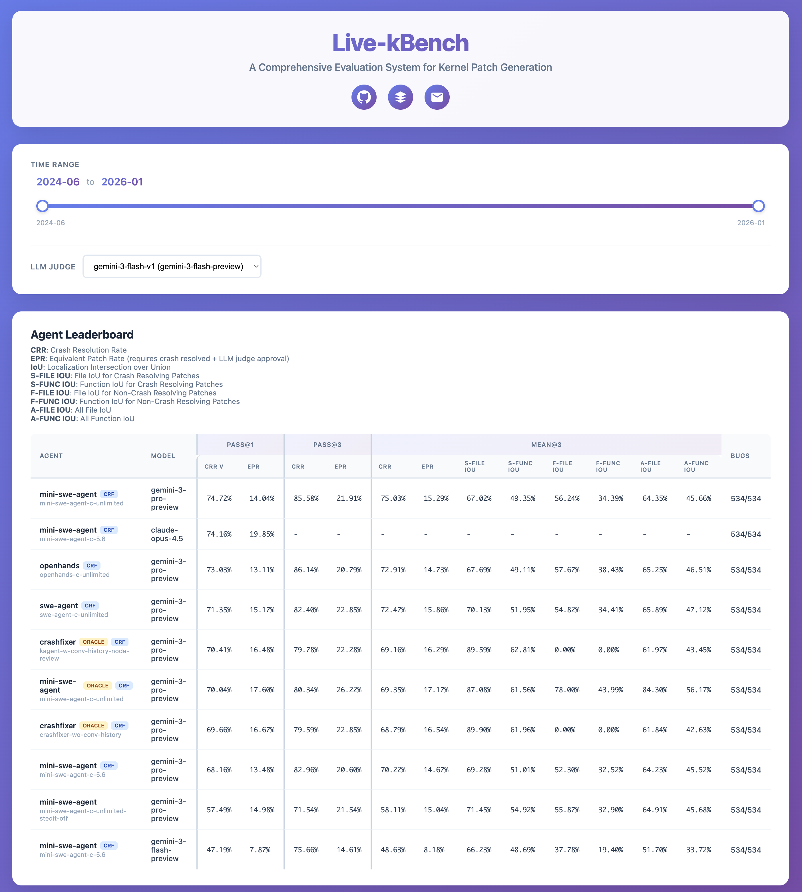Screen dimensions: 802x892
Task: Click the BUGS column header
Action: [x=740, y=456]
